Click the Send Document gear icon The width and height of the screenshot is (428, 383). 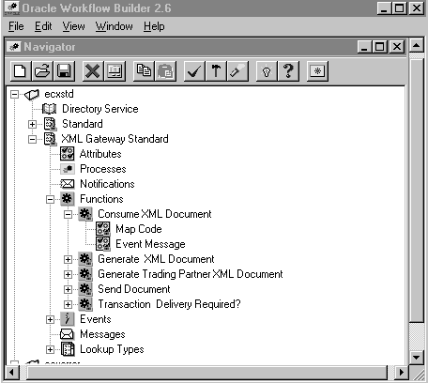point(85,289)
